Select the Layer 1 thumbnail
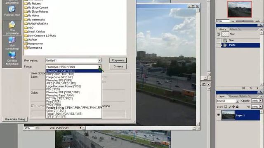Viewport: 264px width, 148px height. point(228,115)
